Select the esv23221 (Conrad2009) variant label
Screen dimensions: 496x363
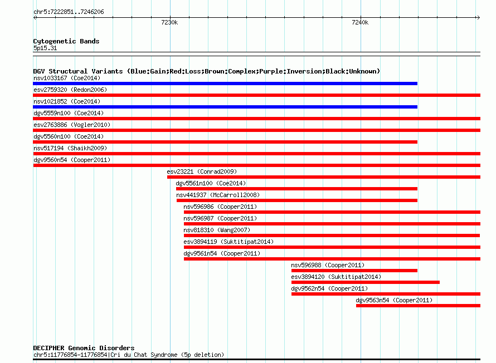[202, 171]
